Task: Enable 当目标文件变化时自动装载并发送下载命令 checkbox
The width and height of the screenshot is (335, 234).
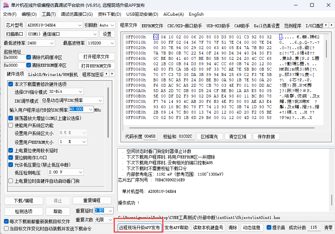Action: click(6, 229)
